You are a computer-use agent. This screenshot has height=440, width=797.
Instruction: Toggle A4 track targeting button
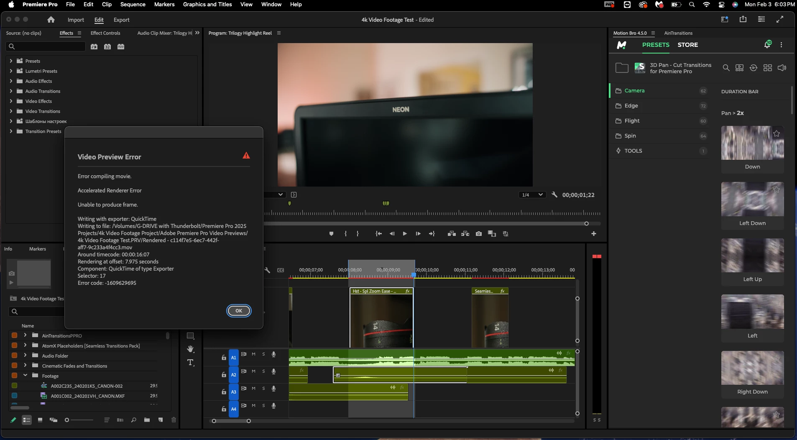coord(234,409)
